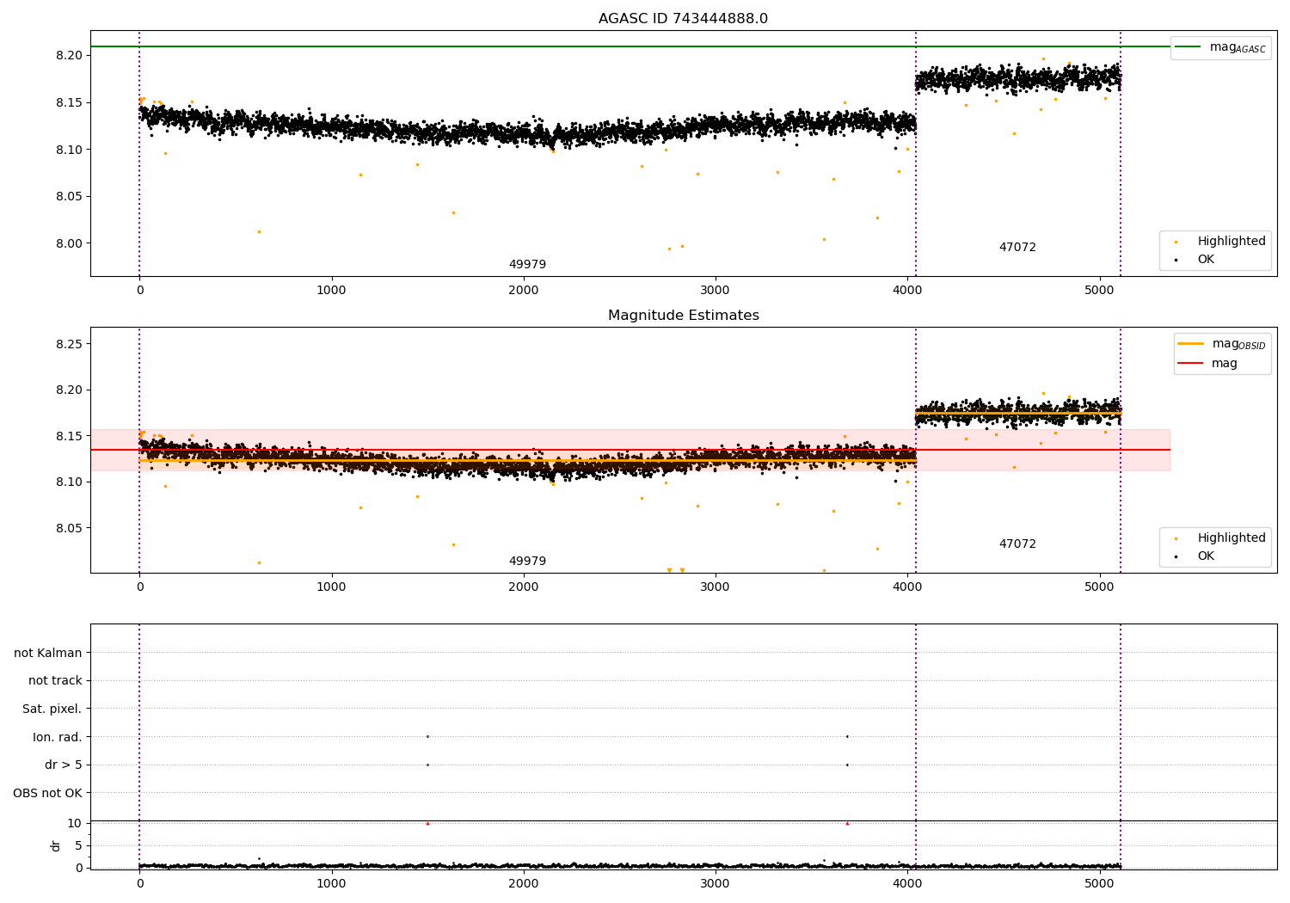Image resolution: width=1290 pixels, height=903 pixels.
Task: Click the '47072' obsid label in AGASC ID plot
Action: (1017, 248)
